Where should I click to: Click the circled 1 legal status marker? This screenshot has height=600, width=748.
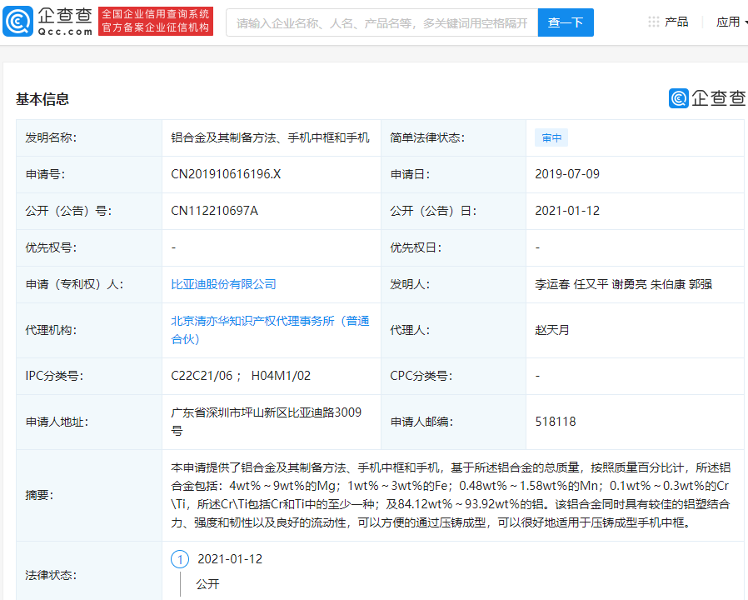click(179, 560)
